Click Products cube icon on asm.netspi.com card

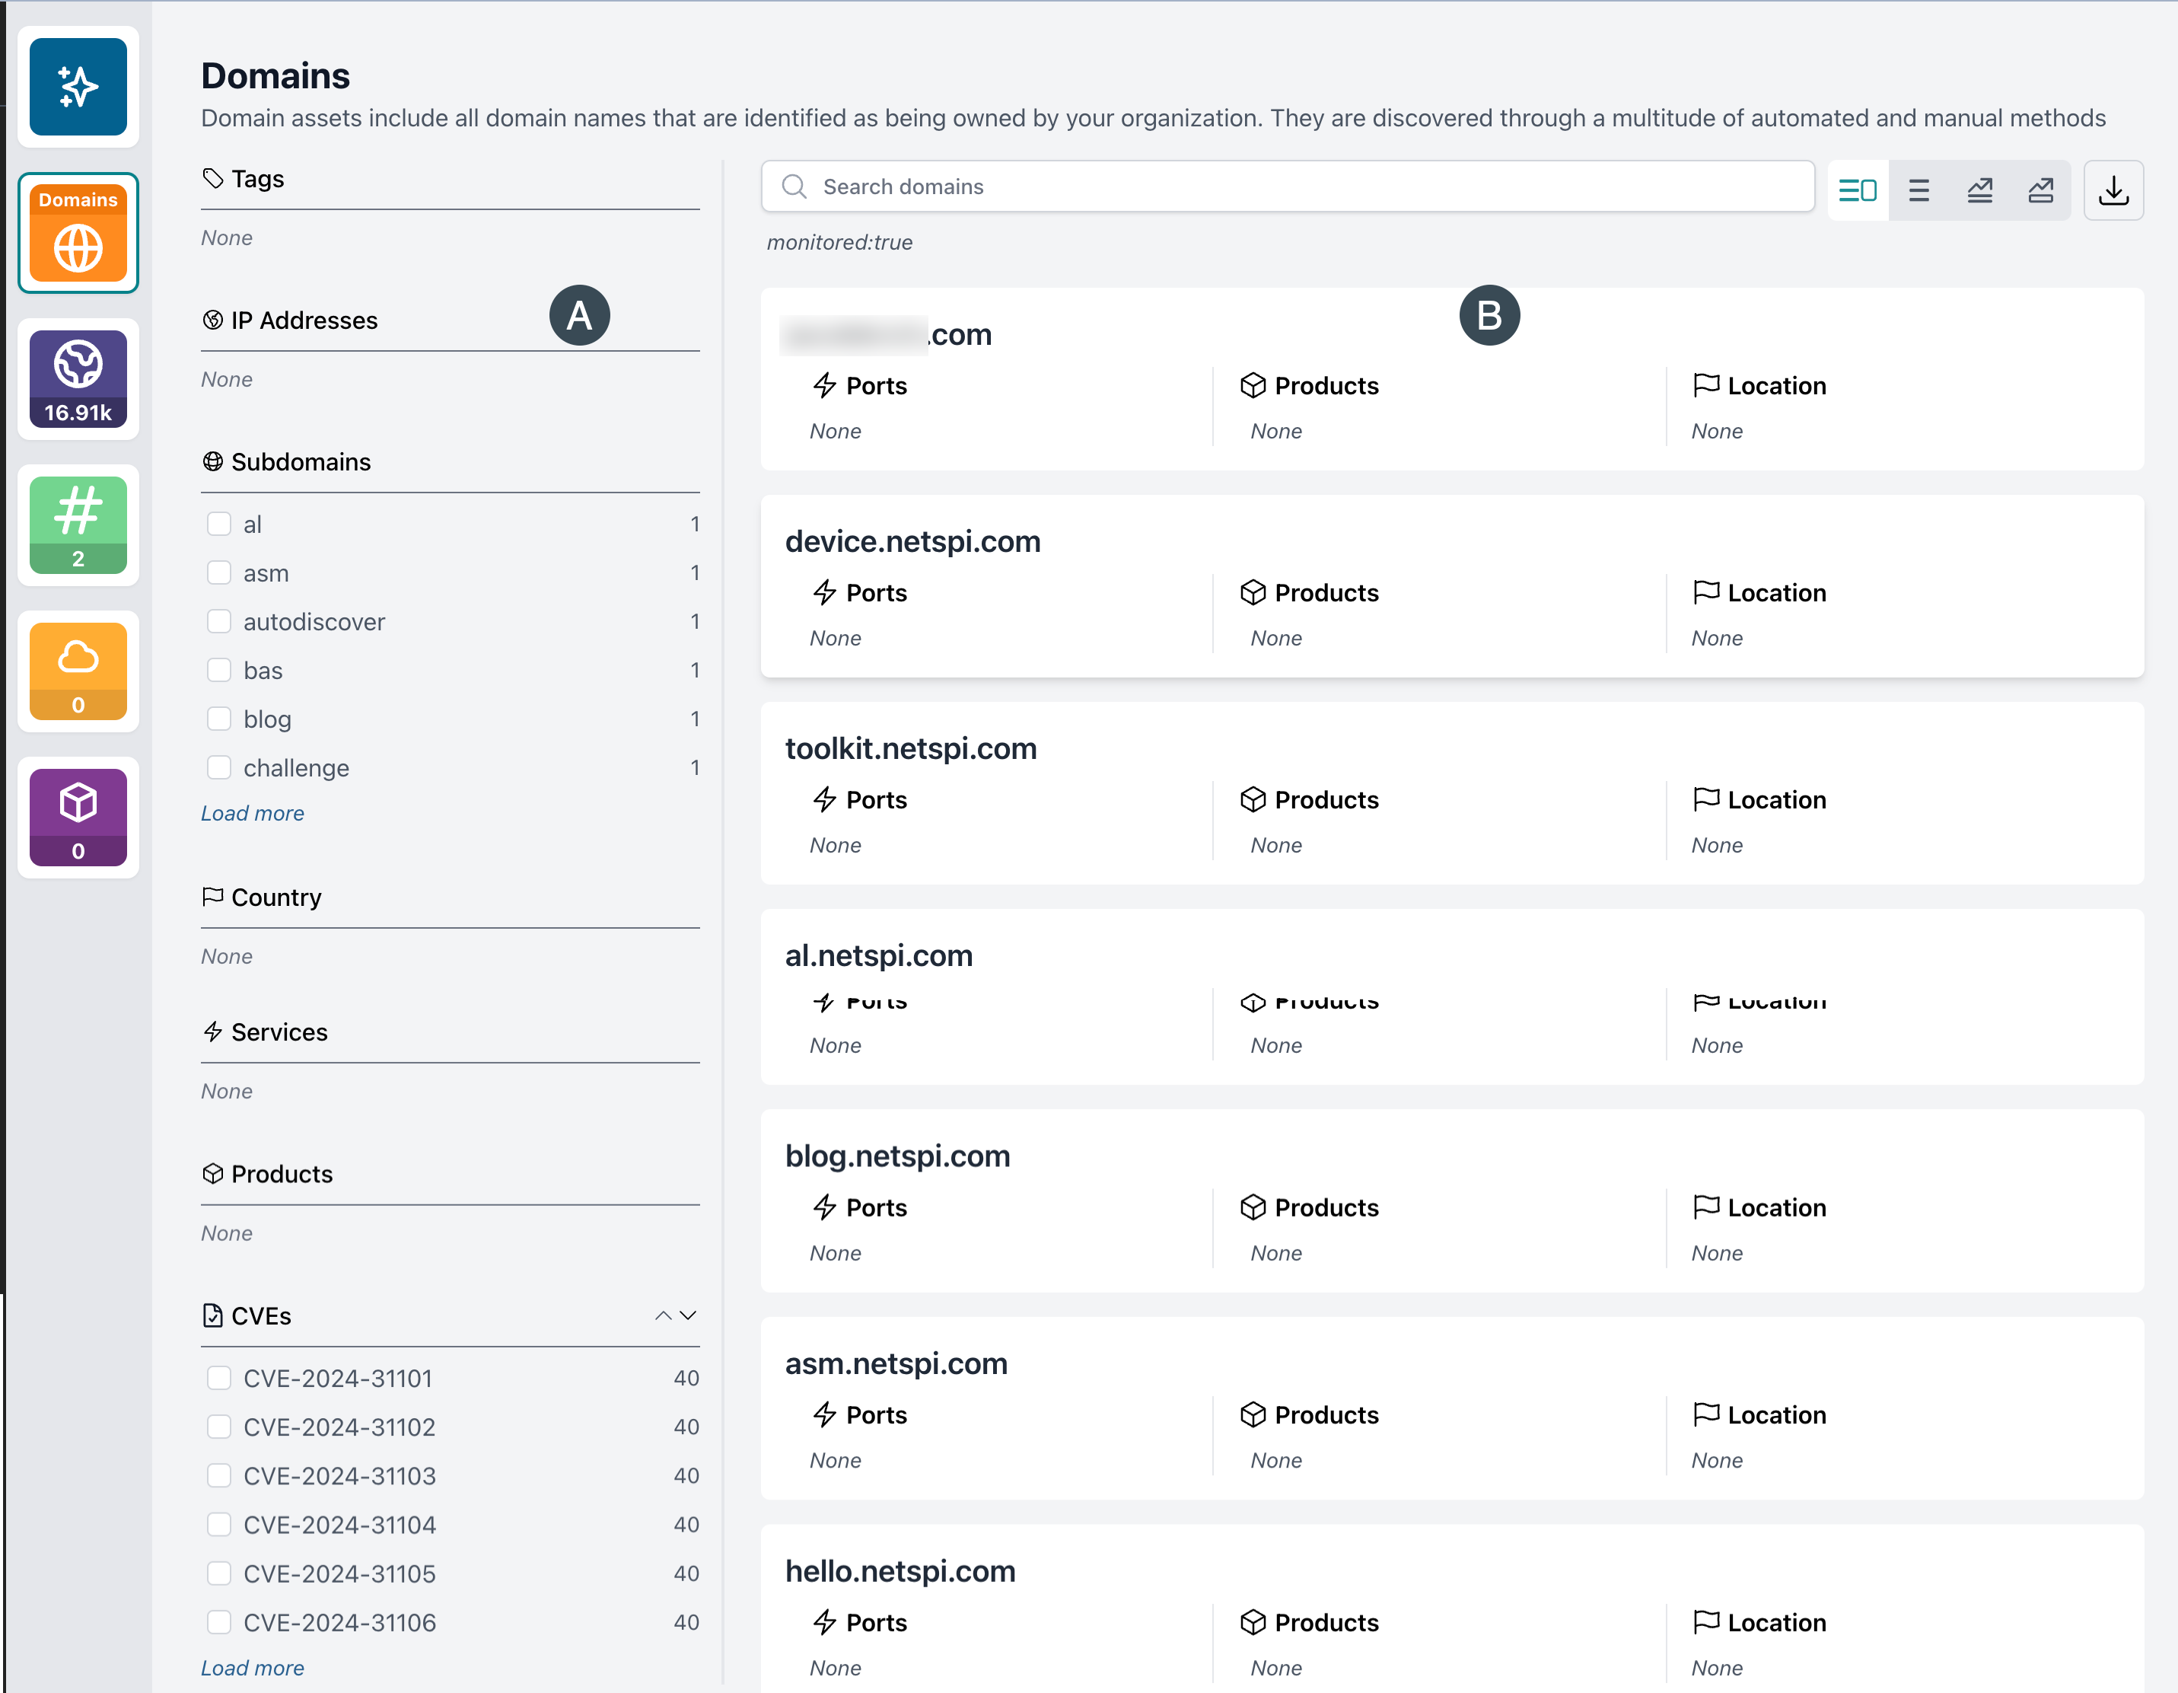tap(1253, 1414)
